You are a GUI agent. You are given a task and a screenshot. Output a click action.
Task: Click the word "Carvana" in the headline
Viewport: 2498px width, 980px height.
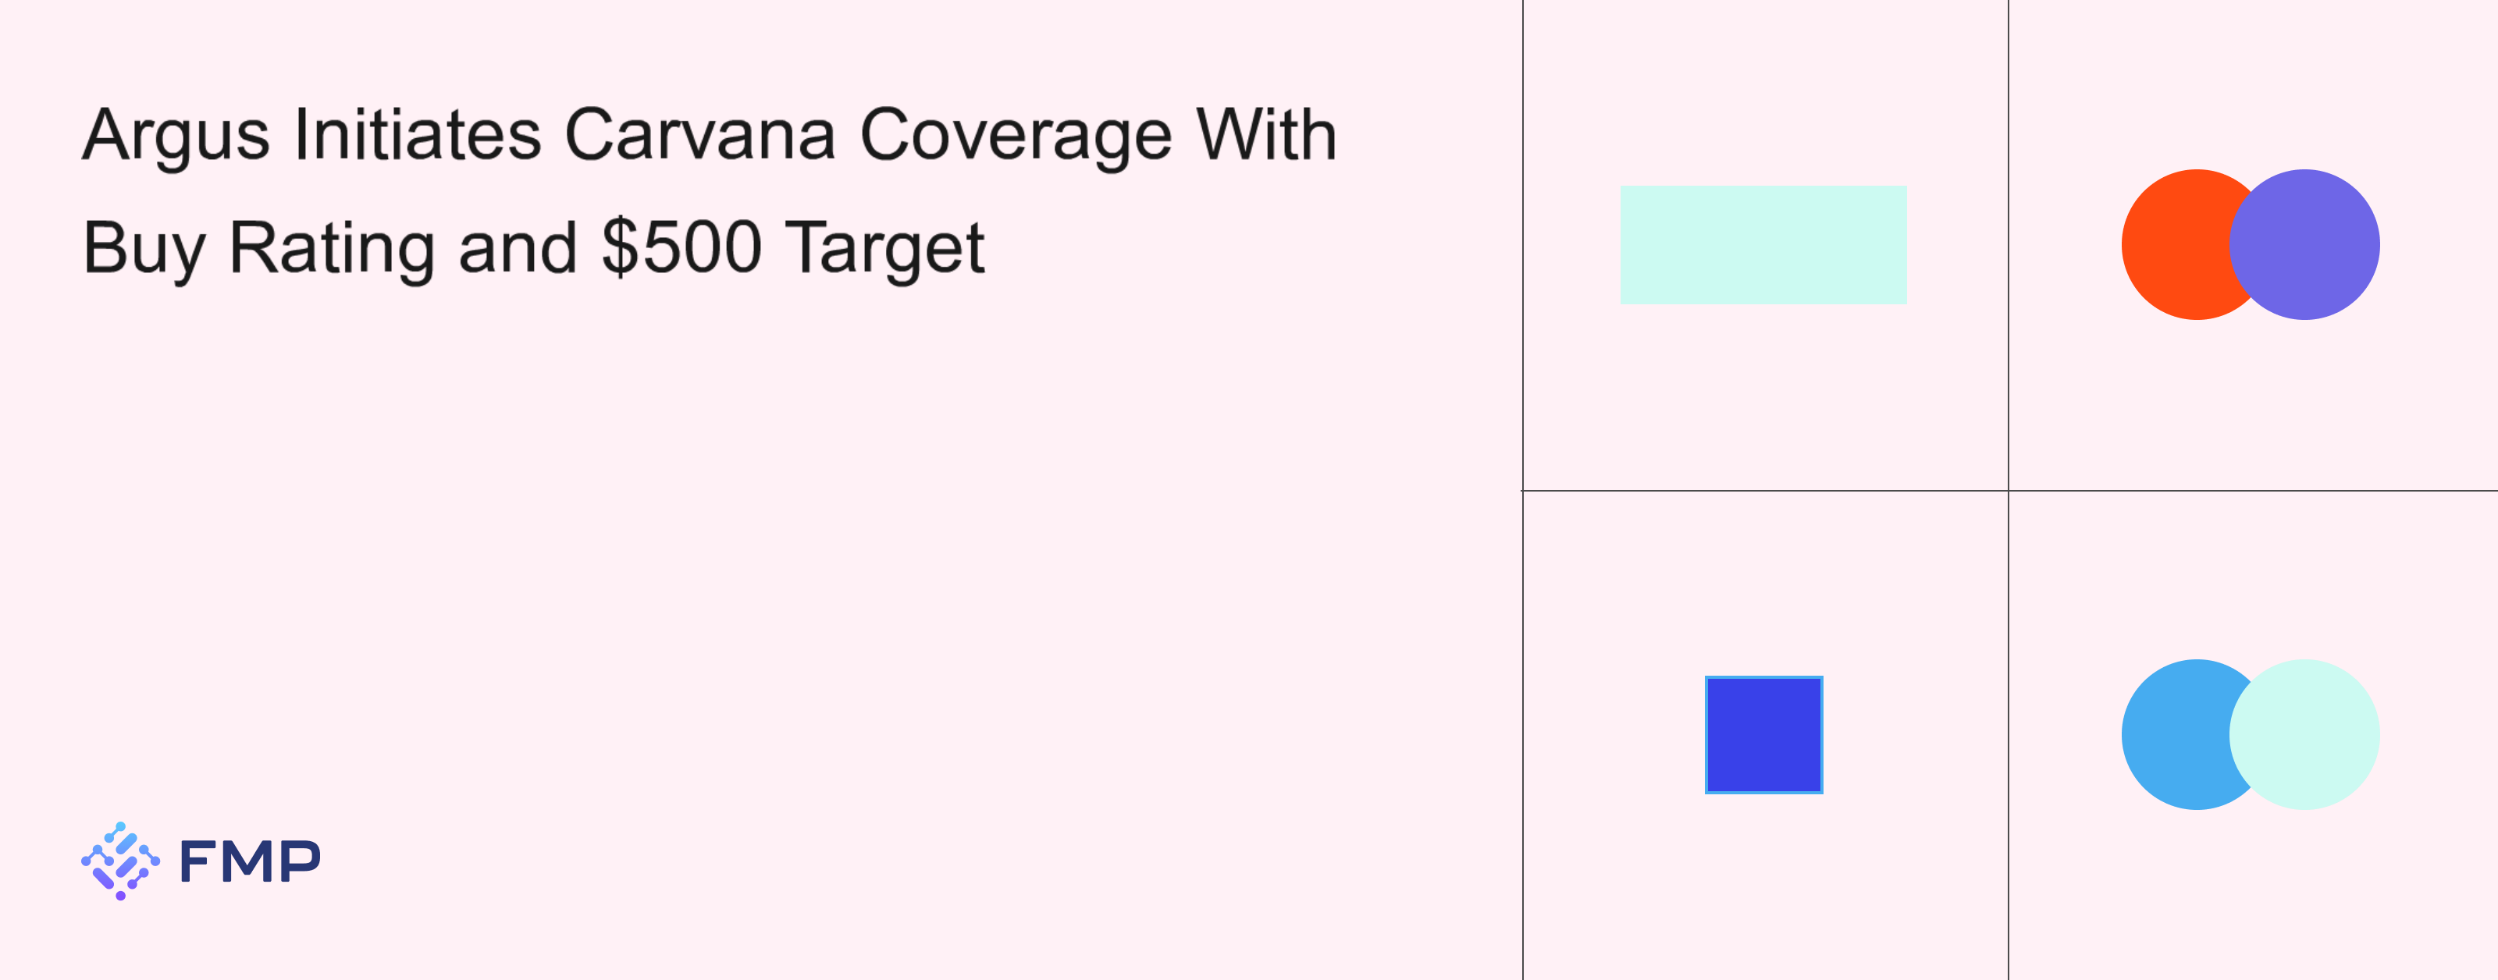699,136
